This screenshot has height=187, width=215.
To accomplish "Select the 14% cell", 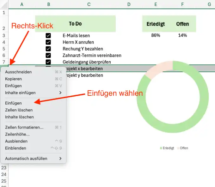I will 182,35.
